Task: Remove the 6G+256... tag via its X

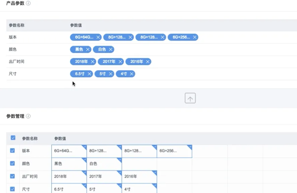Action: [194, 37]
